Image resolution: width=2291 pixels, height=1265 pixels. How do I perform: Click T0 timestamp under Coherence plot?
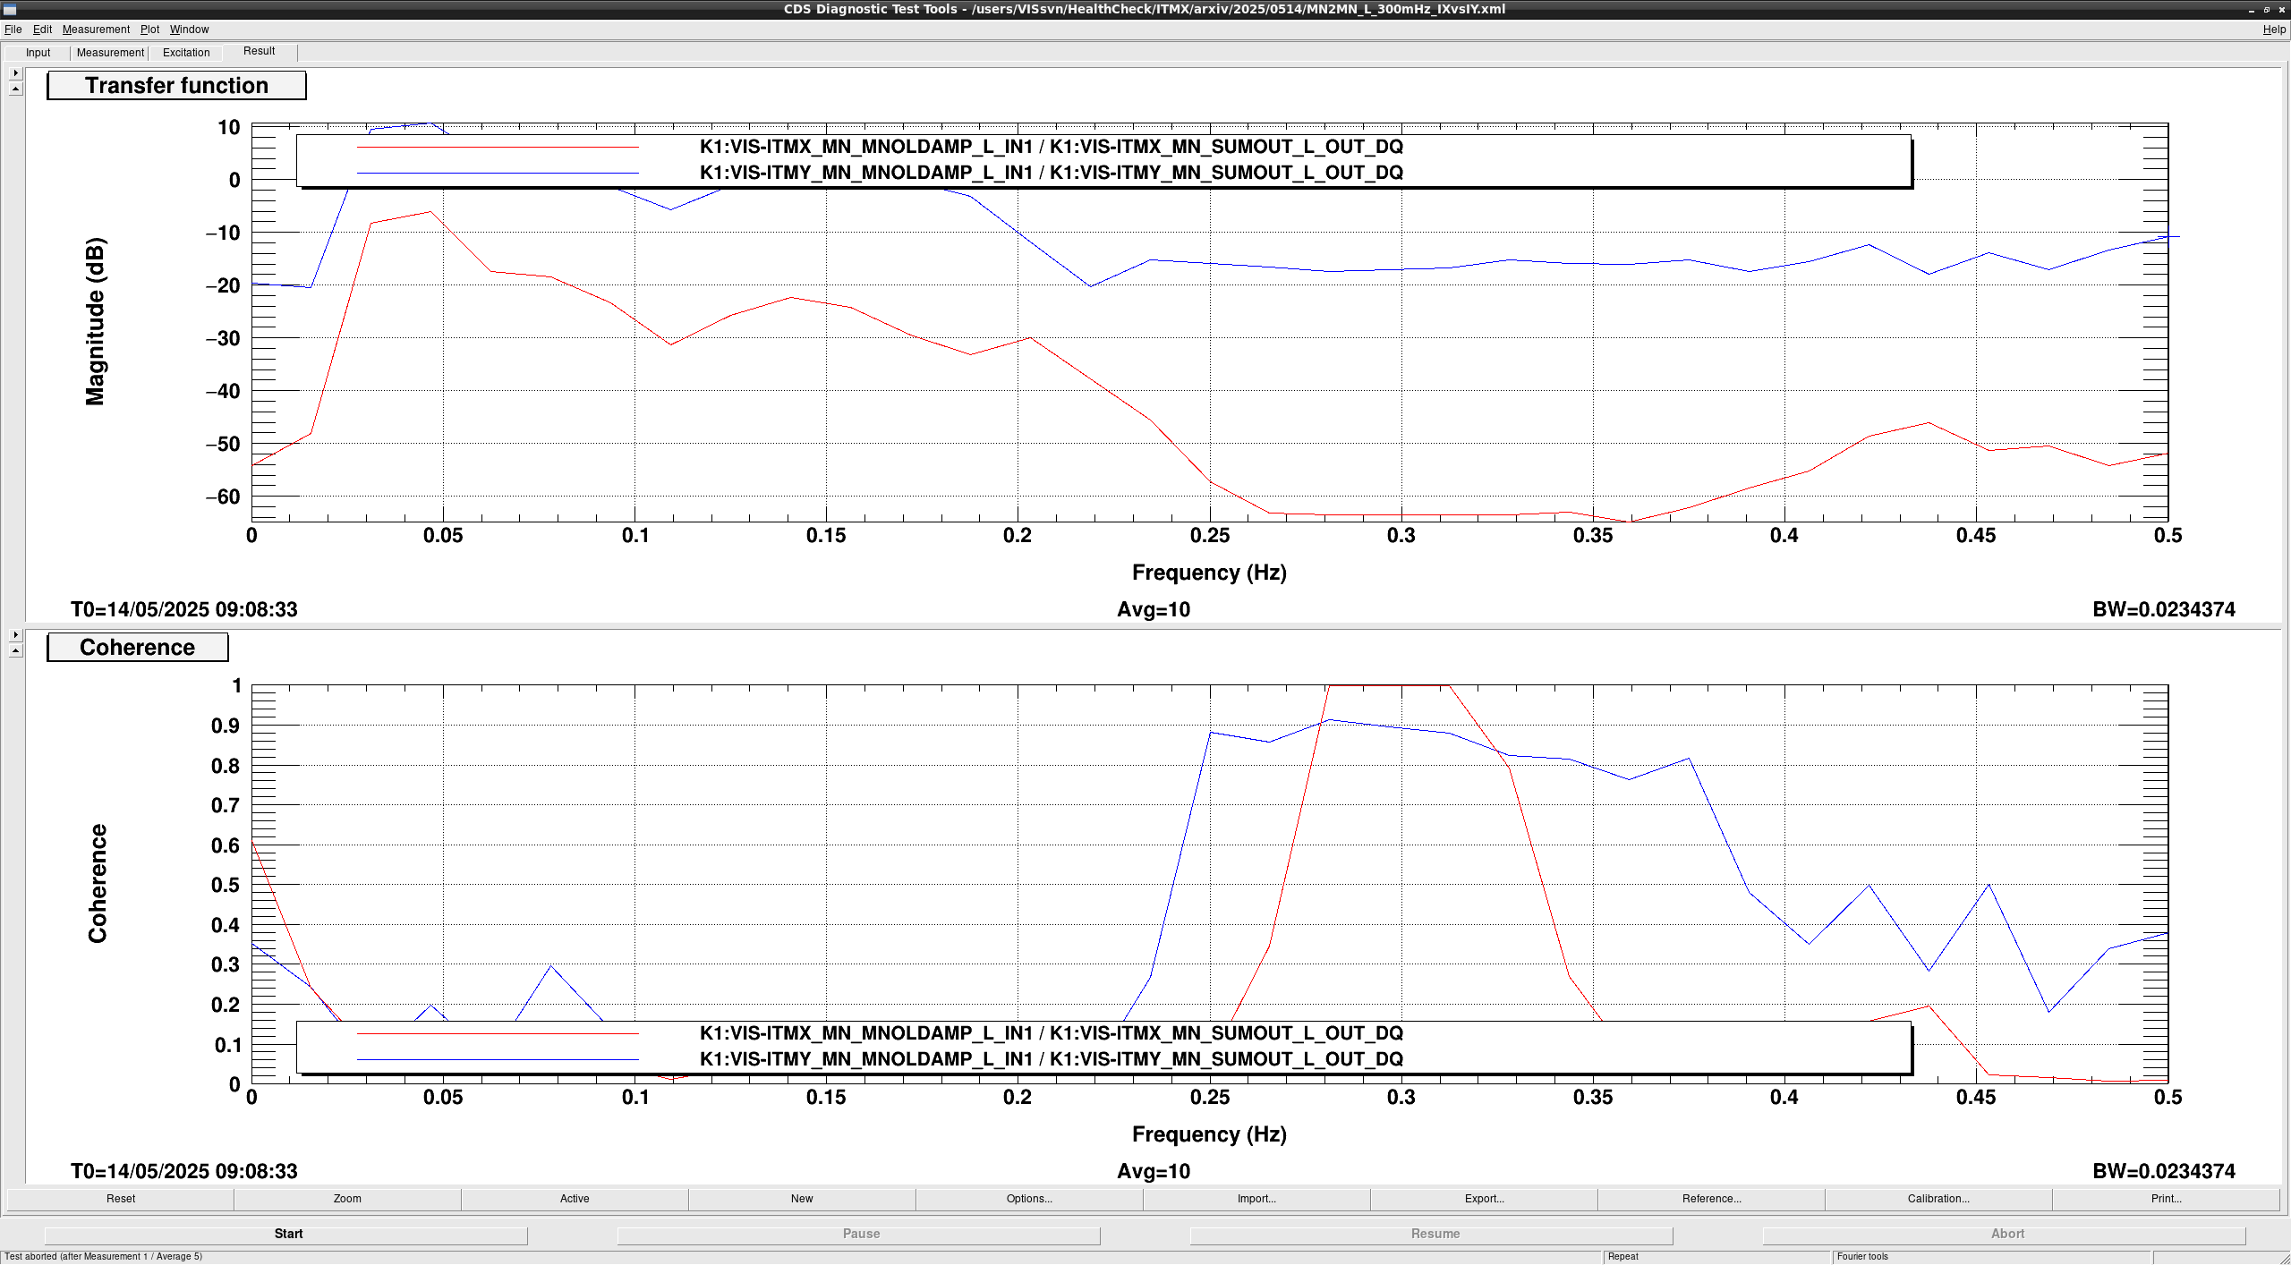[183, 1172]
